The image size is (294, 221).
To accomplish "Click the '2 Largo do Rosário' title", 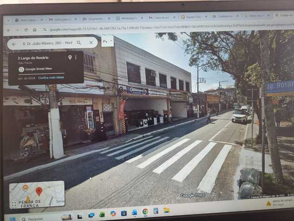I will (33, 58).
